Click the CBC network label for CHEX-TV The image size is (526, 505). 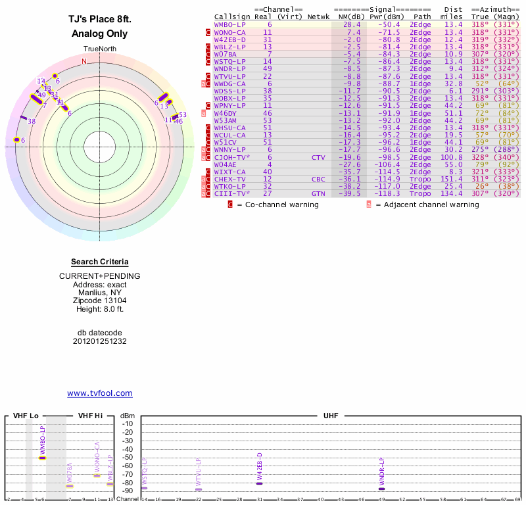point(318,179)
